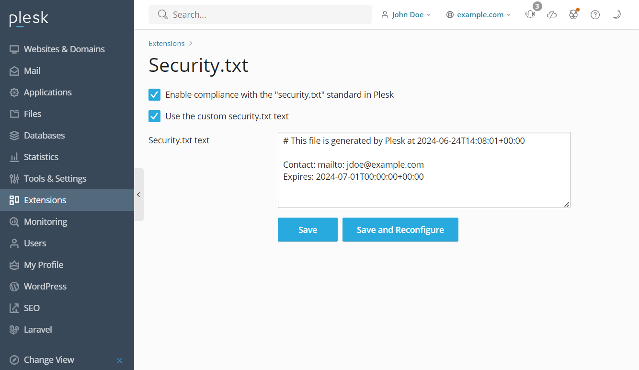Disable compliance with the security.txt standard
The image size is (639, 370).
click(x=154, y=94)
